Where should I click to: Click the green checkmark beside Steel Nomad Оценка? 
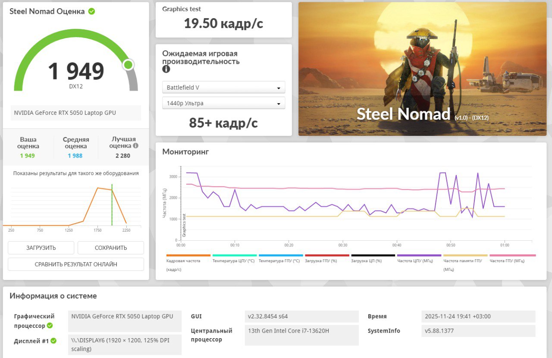click(91, 12)
